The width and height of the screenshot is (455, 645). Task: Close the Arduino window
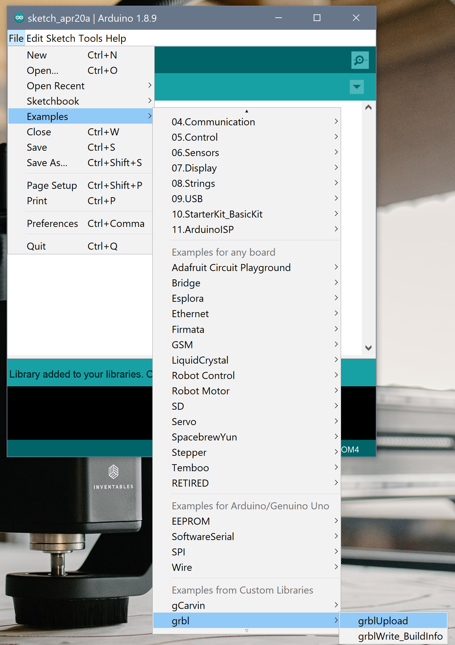(x=356, y=18)
